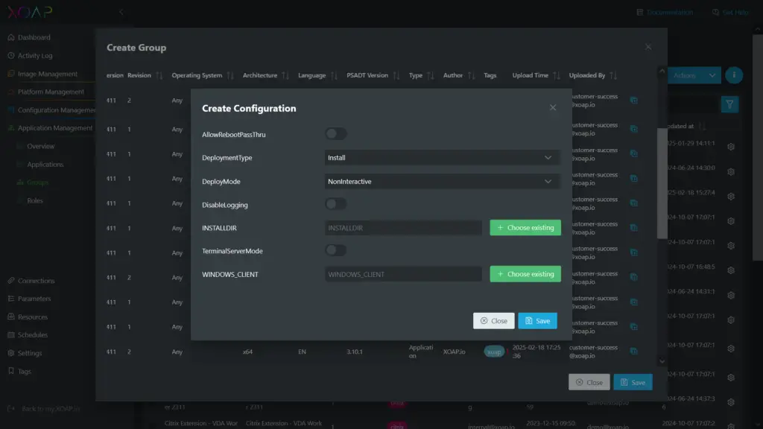The width and height of the screenshot is (763, 429).
Task: Click the Dashboard icon in the sidebar
Action: [10, 37]
